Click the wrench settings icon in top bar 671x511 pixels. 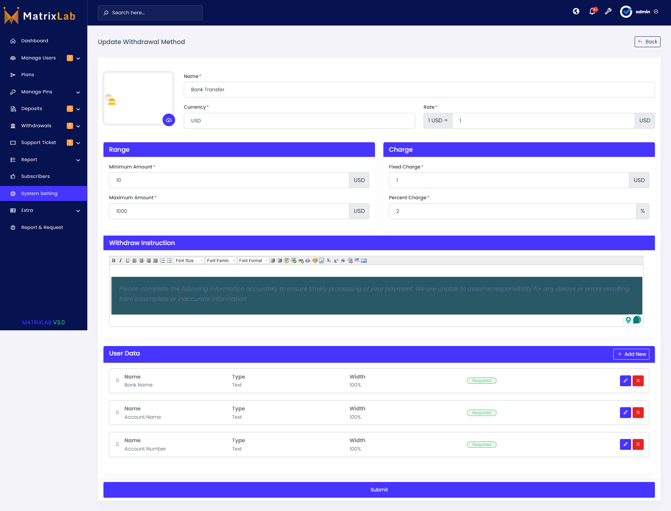(608, 12)
